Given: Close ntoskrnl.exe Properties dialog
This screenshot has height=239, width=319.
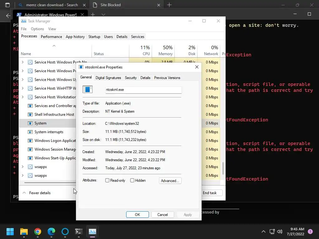Looking at the screenshot, I should tap(197, 67).
